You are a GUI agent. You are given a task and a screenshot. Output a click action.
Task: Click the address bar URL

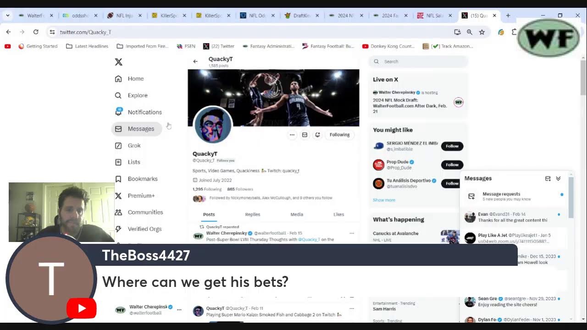(x=86, y=32)
